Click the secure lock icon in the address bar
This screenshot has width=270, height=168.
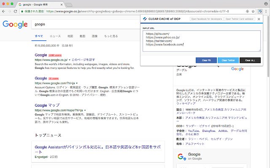(x=22, y=11)
